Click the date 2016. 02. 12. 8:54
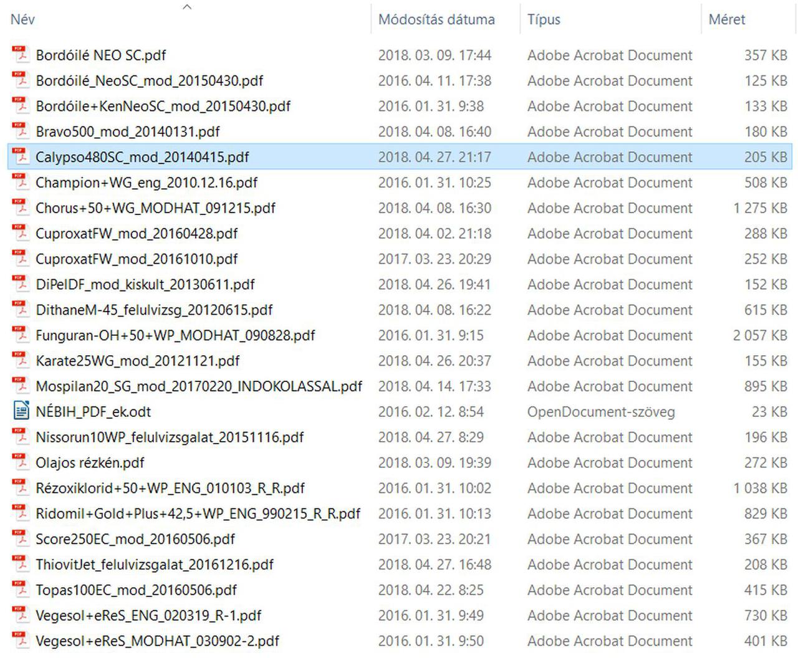This screenshot has width=798, height=658. click(431, 412)
